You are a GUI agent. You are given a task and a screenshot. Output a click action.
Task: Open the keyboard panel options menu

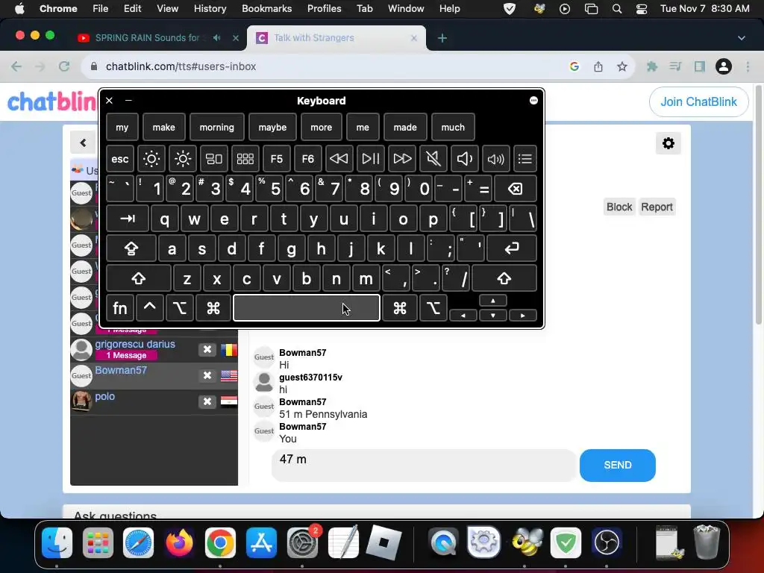pyautogui.click(x=533, y=101)
